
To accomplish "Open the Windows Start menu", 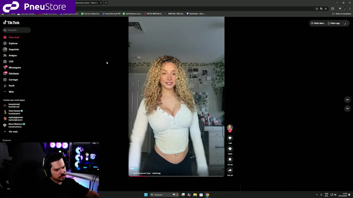I will [146, 195].
